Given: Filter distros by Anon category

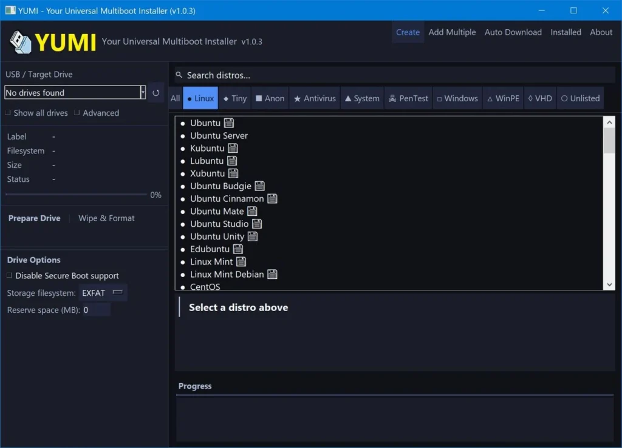Looking at the screenshot, I should (x=270, y=98).
